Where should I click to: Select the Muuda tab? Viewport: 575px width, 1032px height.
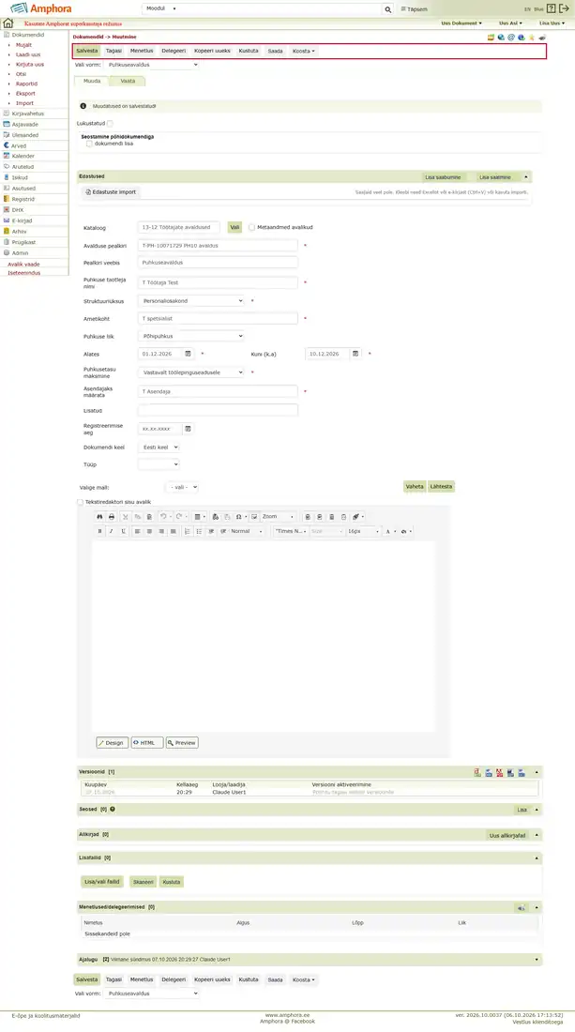pyautogui.click(x=92, y=81)
